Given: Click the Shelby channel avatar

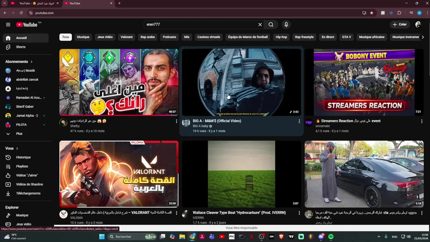Looking at the screenshot, I should pos(63,123).
